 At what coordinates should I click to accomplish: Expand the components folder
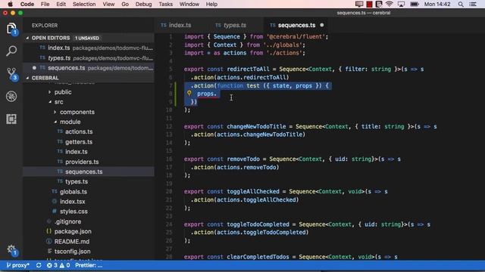point(77,112)
